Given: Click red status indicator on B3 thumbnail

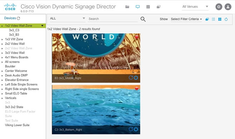Looking at the screenshot, I should (136, 37).
